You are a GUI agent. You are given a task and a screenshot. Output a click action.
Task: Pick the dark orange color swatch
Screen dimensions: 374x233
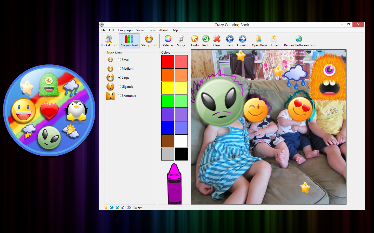pyautogui.click(x=168, y=75)
